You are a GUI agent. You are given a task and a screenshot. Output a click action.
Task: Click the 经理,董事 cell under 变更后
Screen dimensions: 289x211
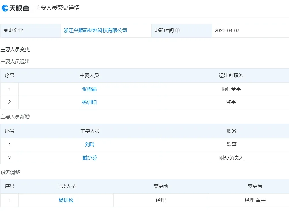point(255,200)
